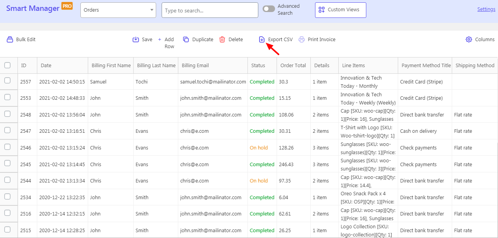498x238 pixels.
Task: Select the checkbox for order 2553
Action: pos(7,97)
